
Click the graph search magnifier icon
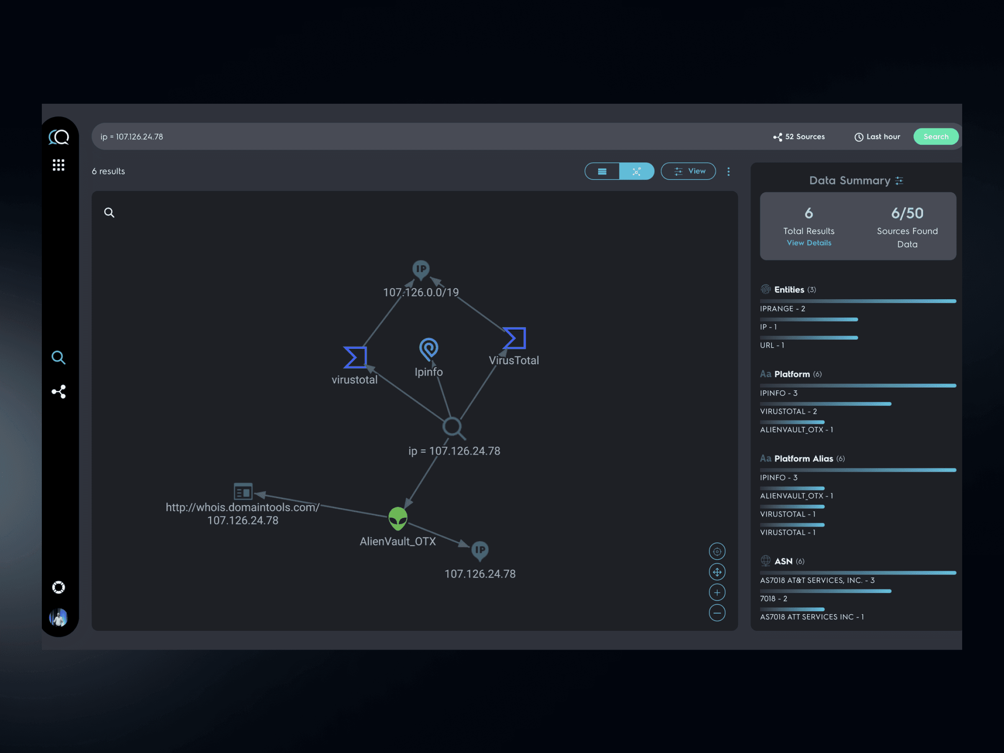pos(109,213)
